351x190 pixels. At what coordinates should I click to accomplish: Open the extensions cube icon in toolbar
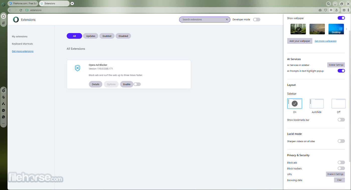tap(344, 10)
